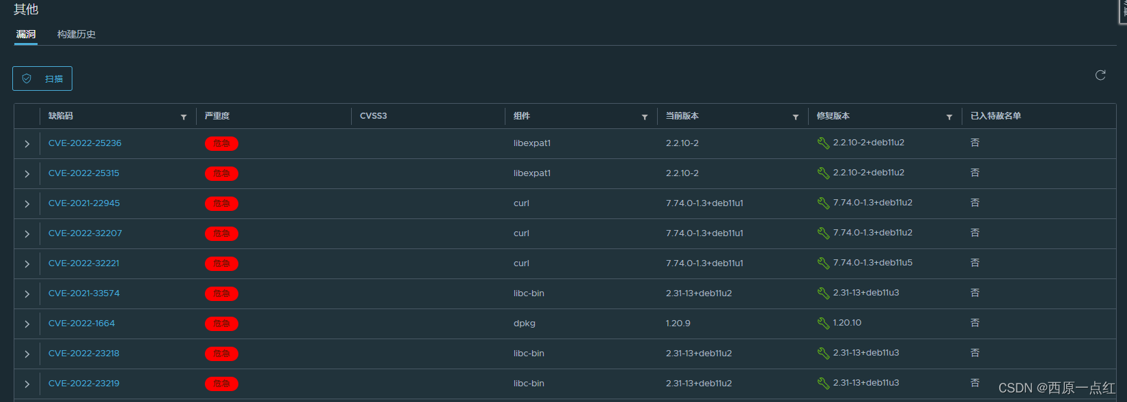Open the CVE-2022-23219 link
This screenshot has width=1127, height=402.
tap(84, 384)
